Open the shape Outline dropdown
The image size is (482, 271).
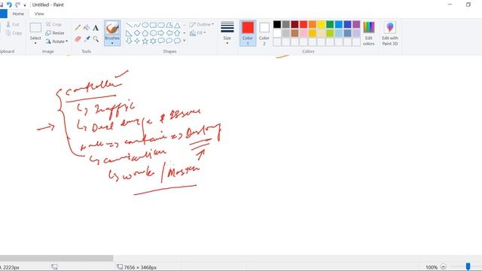(202, 24)
